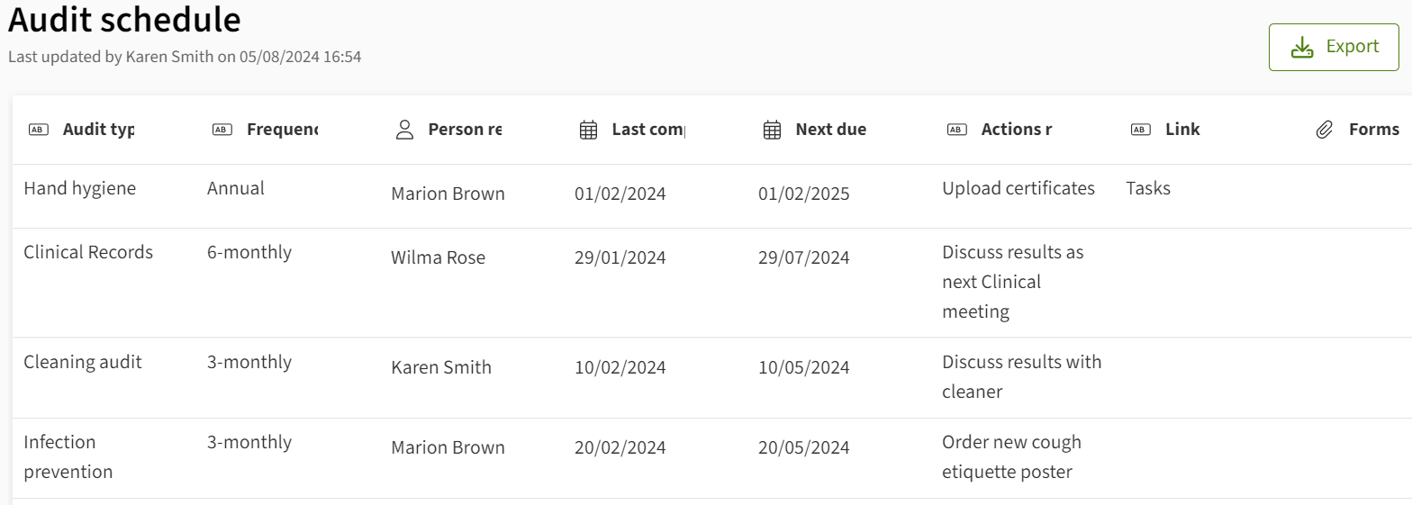Click the Upload certificates action cell

tap(1018, 188)
